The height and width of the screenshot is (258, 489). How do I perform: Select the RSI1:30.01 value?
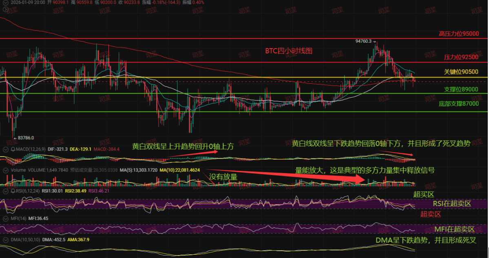52,191
